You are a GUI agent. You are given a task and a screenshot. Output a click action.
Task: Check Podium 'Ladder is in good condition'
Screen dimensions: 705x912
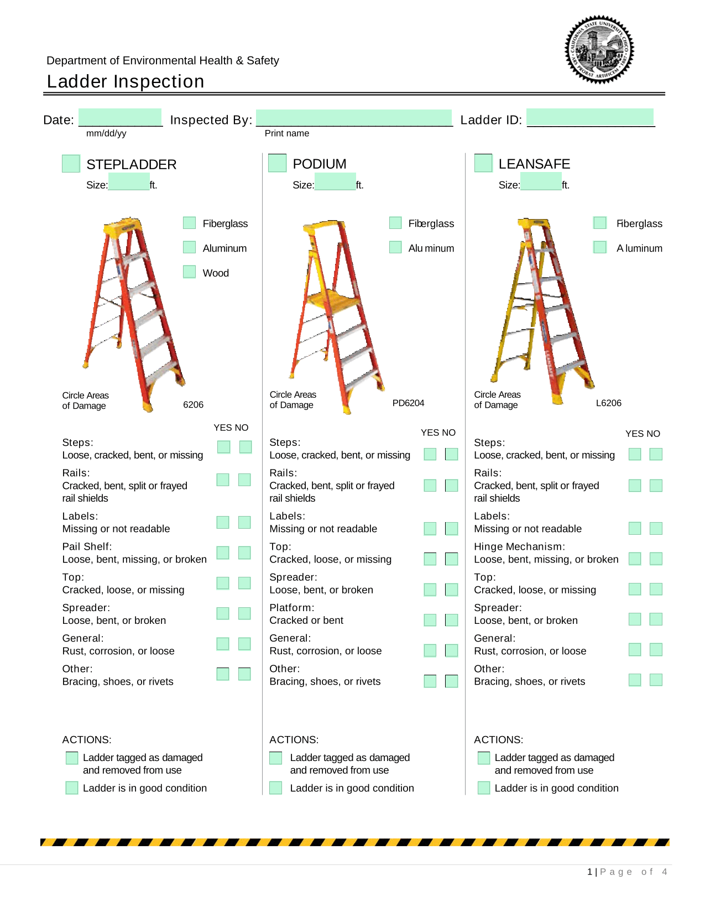pos(276,788)
